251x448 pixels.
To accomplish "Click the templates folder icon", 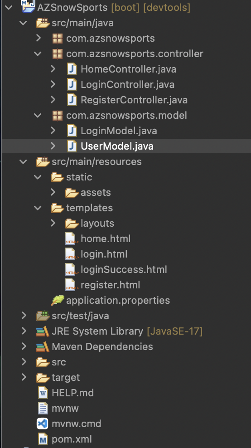I will click(58, 208).
